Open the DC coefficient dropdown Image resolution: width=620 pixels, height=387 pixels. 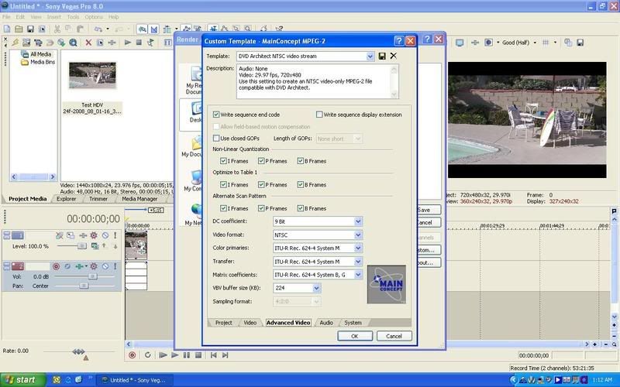[x=358, y=221]
